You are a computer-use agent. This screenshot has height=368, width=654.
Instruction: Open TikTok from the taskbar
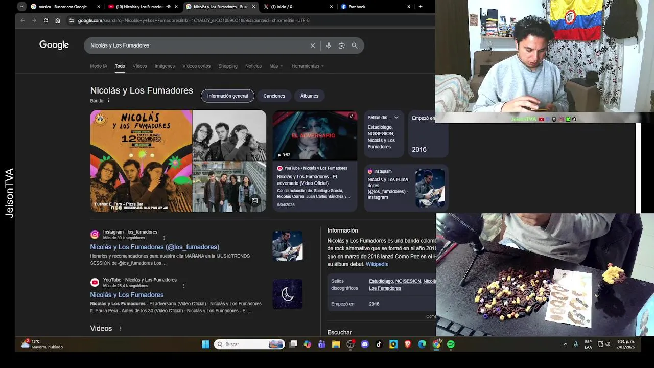379,344
